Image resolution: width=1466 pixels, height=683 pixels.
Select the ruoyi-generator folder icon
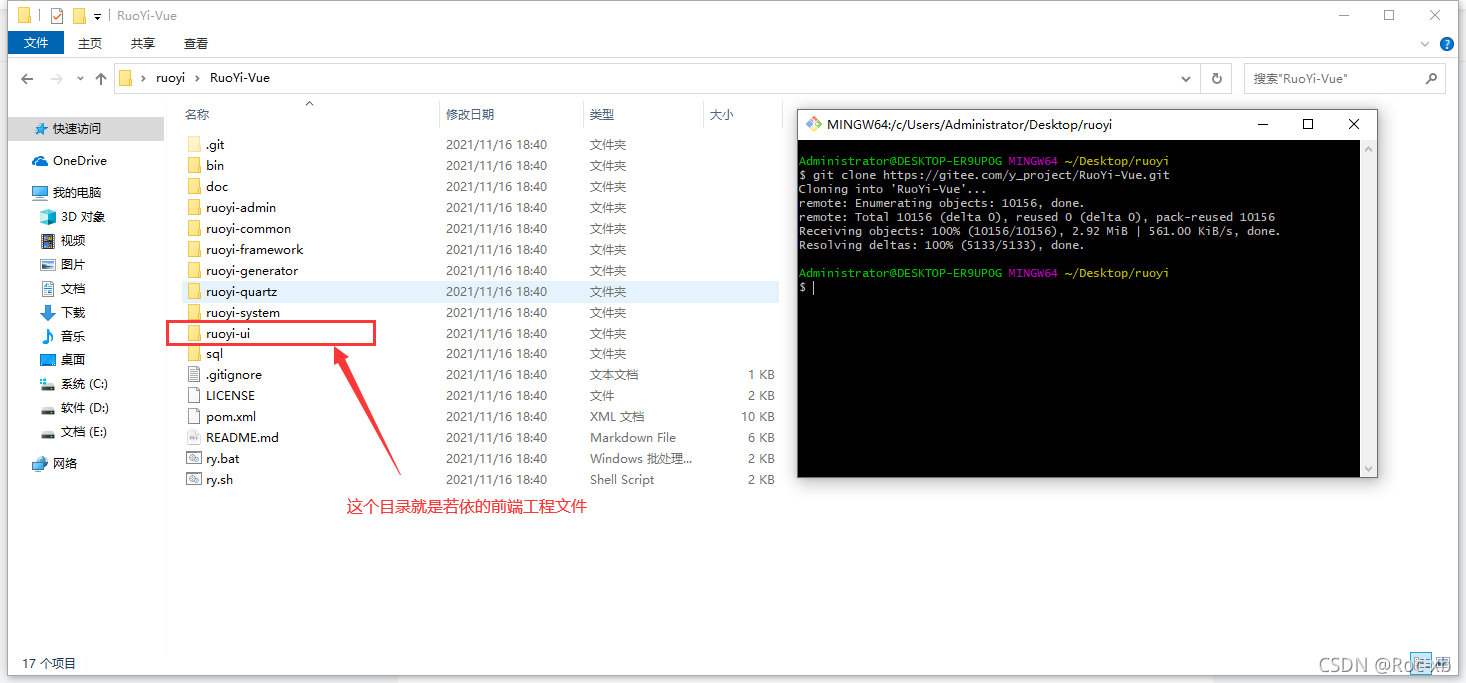194,271
